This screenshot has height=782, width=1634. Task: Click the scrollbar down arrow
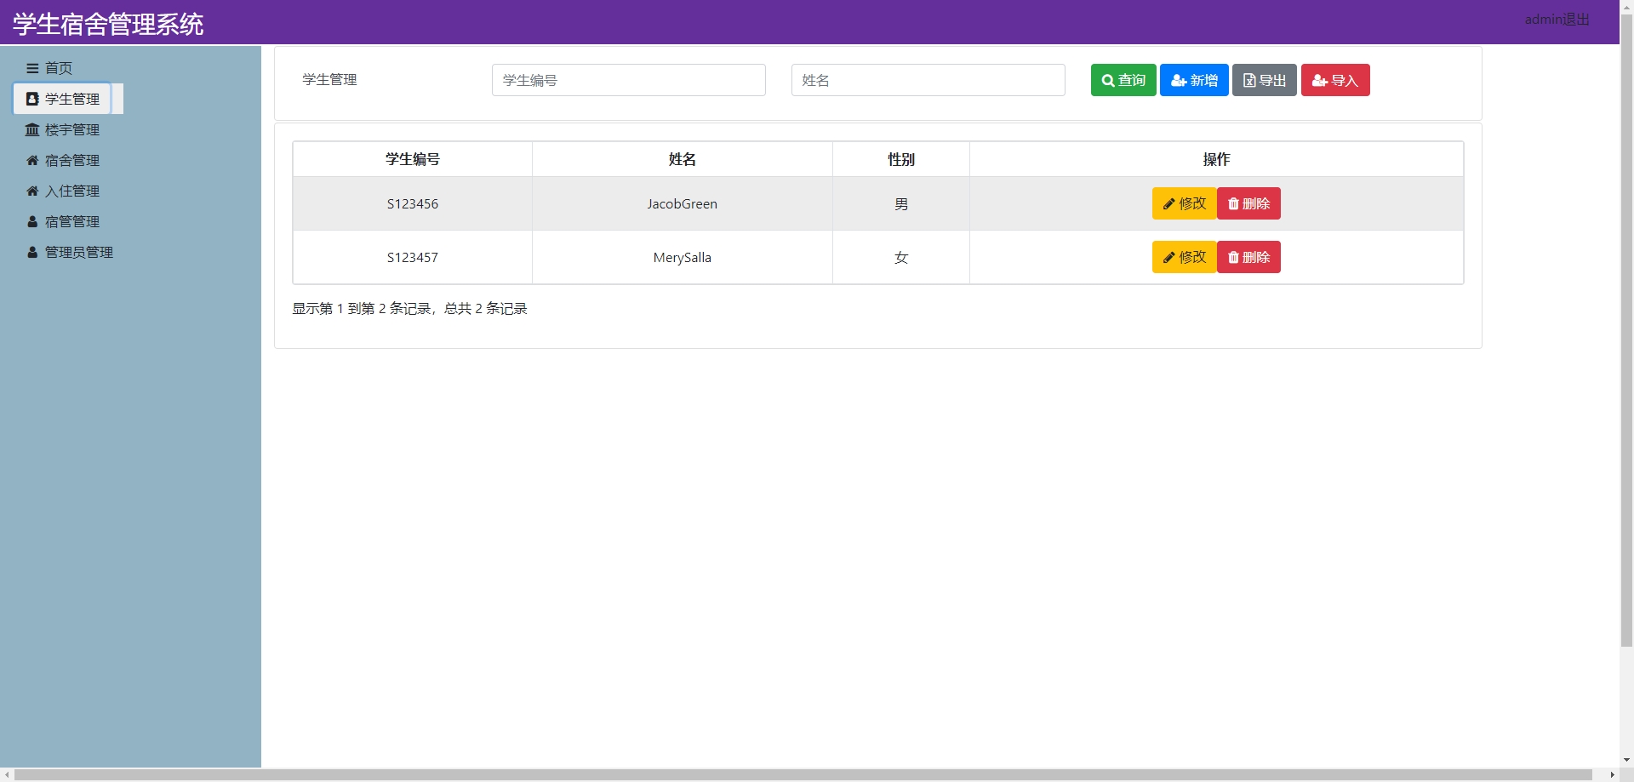1626,760
